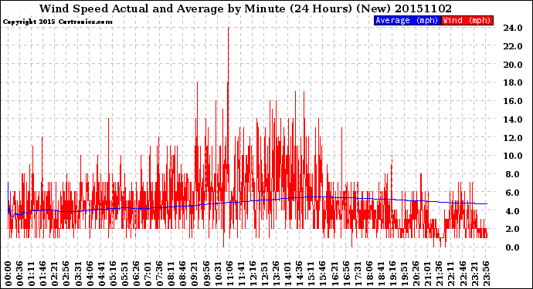
Task: Click the 16:56 time label
Action: 346,274
